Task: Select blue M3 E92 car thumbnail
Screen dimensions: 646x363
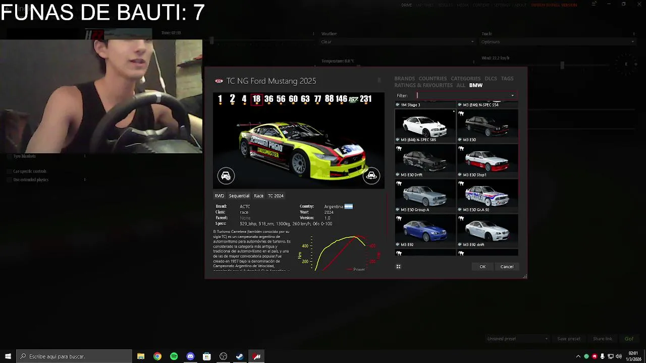Action: [x=425, y=231]
